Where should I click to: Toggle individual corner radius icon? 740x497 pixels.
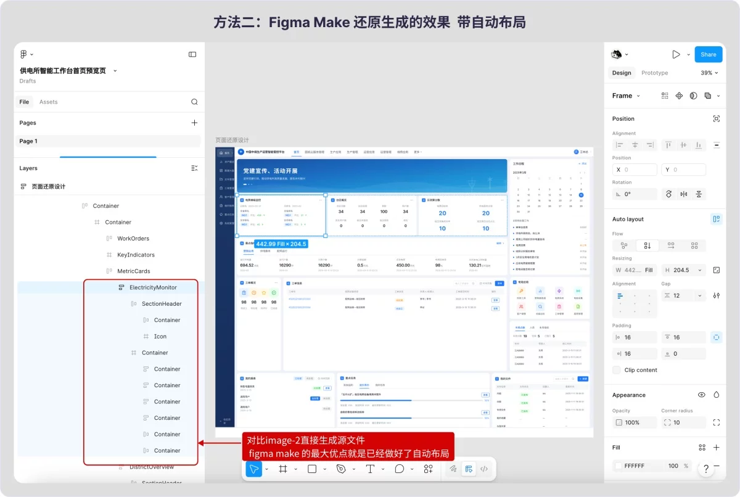pyautogui.click(x=716, y=422)
